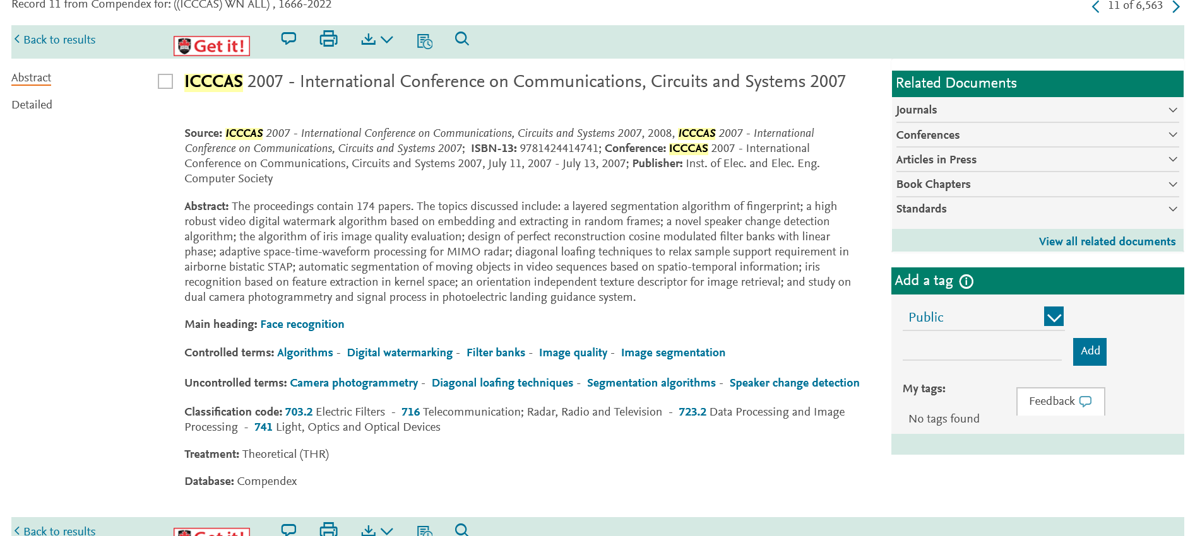Click the Image segmentation controlled term
Image resolution: width=1195 pixels, height=536 pixels.
pyautogui.click(x=673, y=352)
